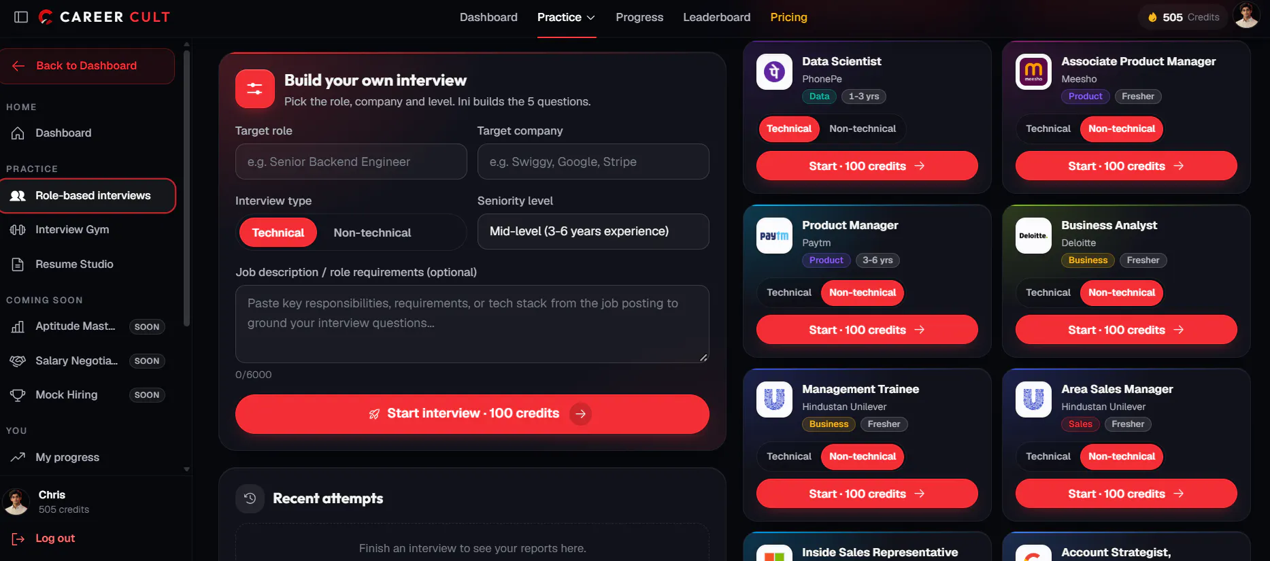This screenshot has height=561, width=1270.
Task: Click Start interview 100 credits button
Action: [x=472, y=413]
